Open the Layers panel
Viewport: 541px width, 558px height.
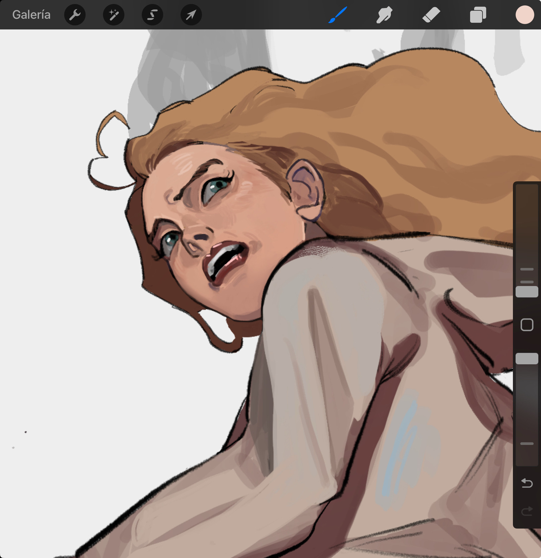pos(478,15)
